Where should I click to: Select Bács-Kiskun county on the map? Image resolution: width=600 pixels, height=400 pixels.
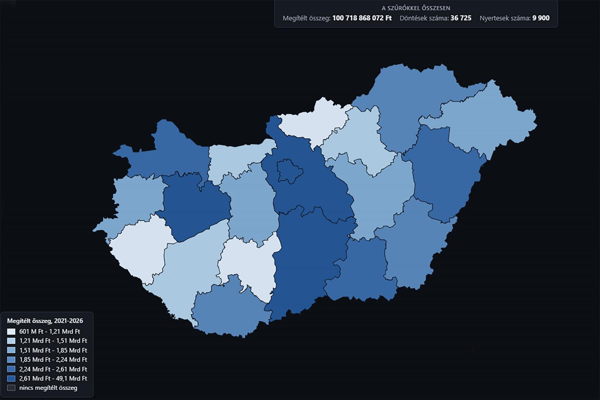[x=311, y=258]
